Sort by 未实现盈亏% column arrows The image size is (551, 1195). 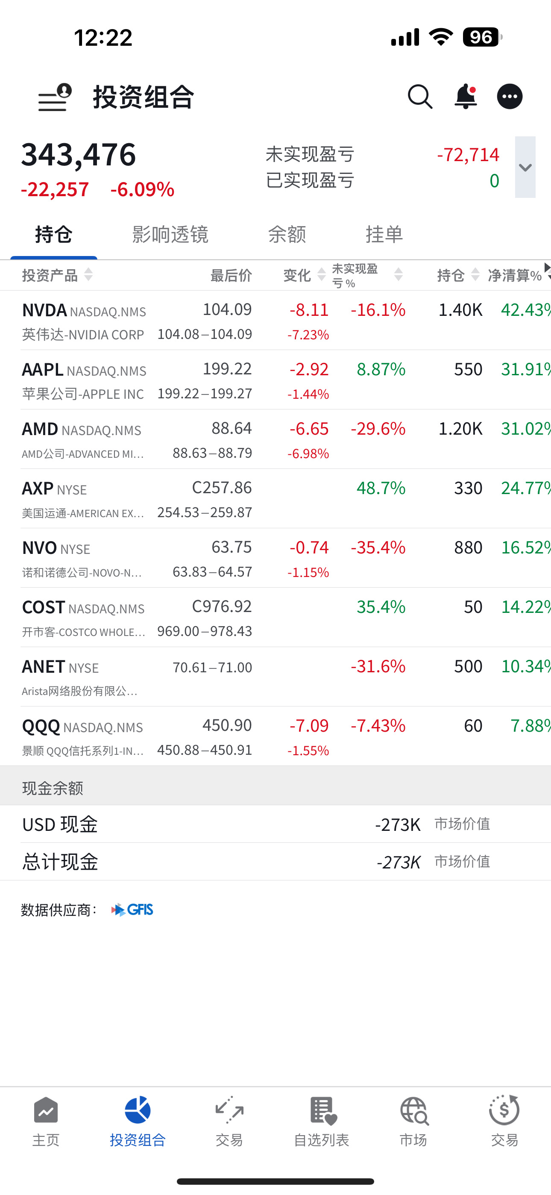398,275
